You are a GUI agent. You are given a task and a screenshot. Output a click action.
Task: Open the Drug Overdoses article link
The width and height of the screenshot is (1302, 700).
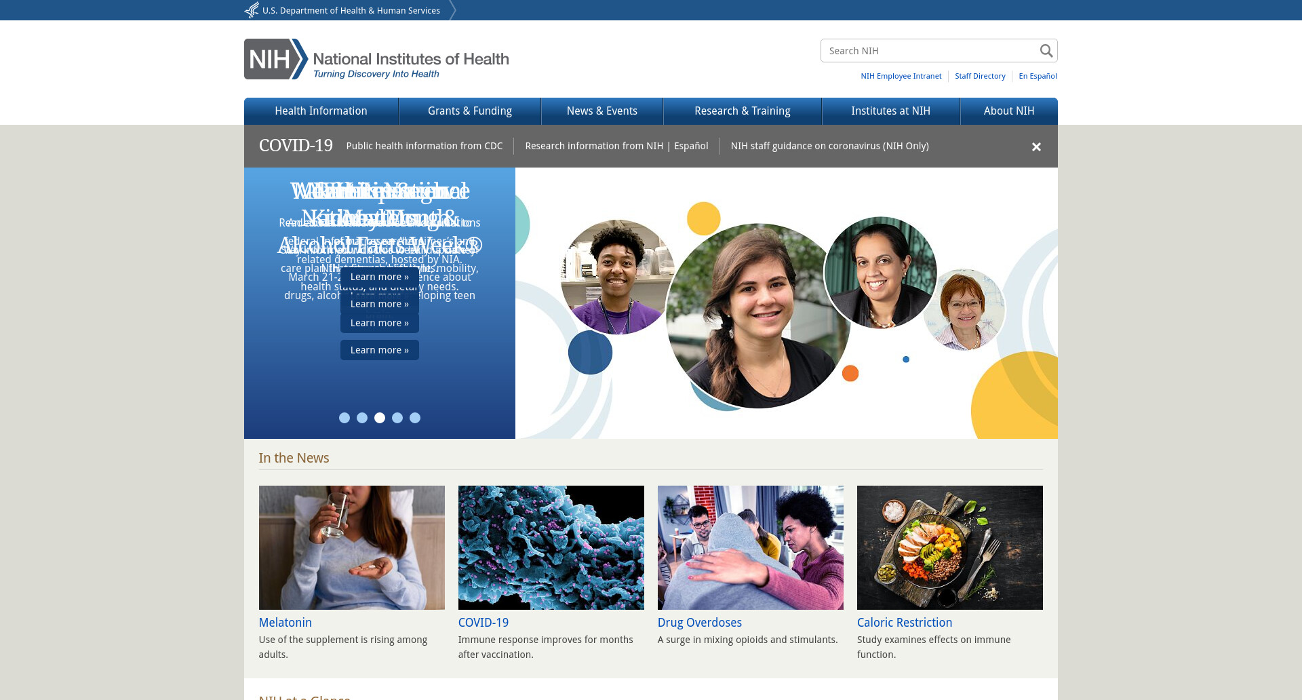click(700, 623)
